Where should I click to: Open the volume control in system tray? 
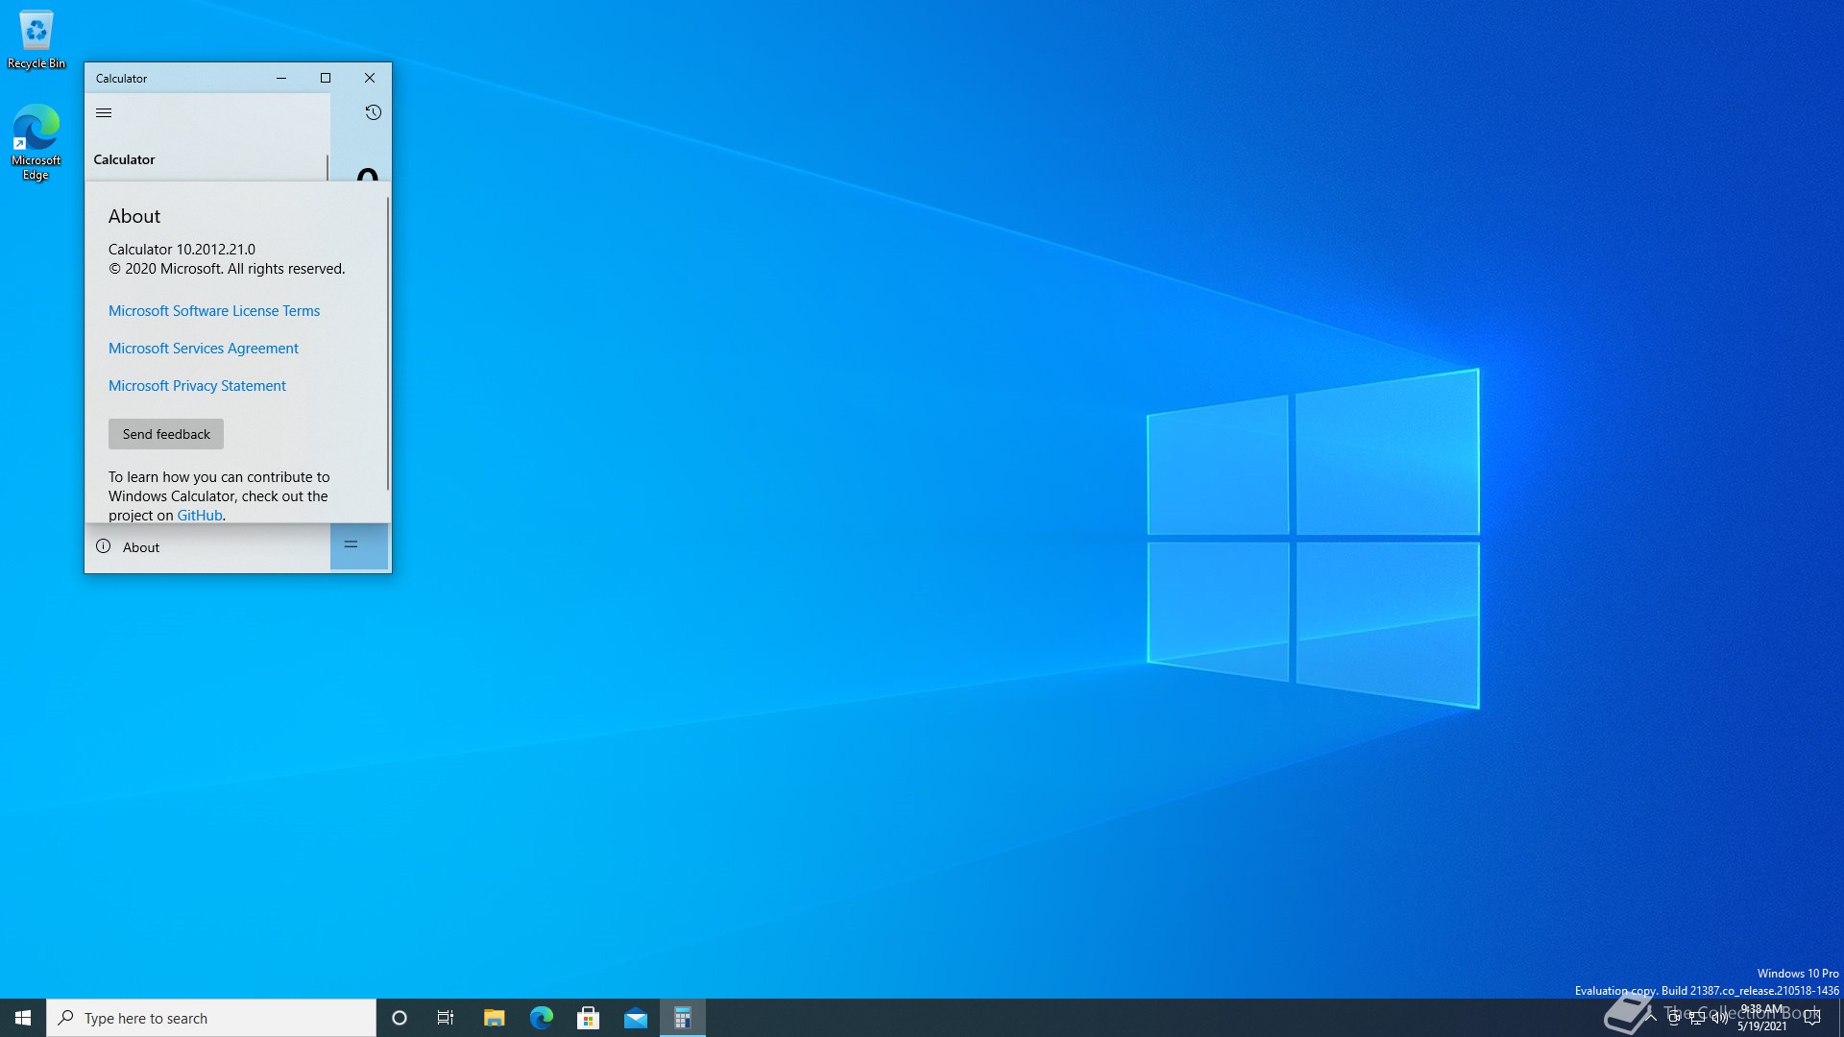click(1719, 1018)
